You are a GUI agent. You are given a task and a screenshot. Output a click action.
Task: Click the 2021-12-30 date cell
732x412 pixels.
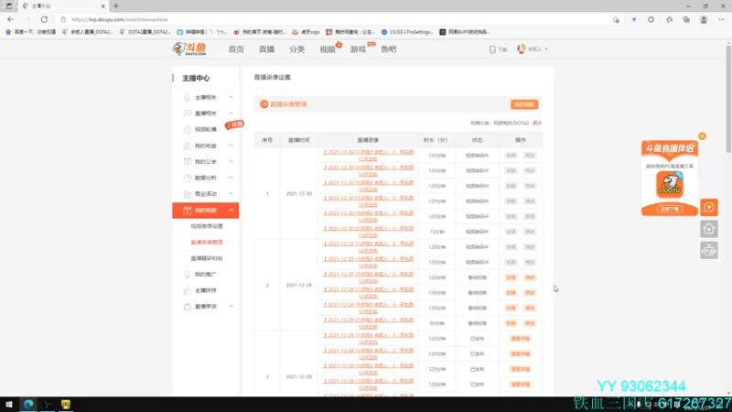299,193
